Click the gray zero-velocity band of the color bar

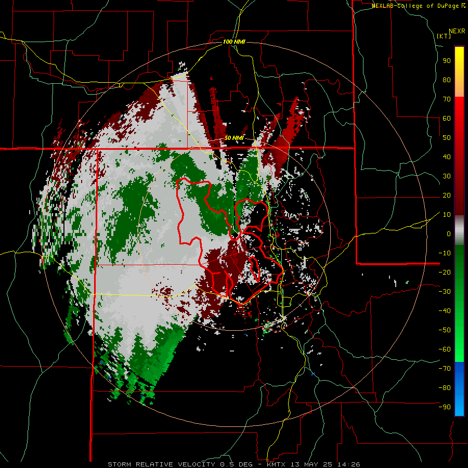[x=459, y=230]
